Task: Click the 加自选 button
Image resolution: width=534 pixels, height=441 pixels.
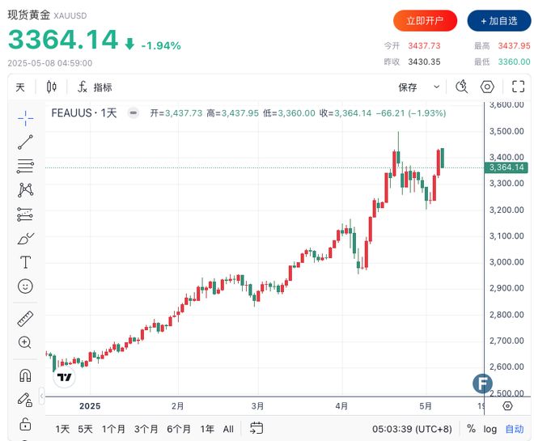Action: (499, 21)
